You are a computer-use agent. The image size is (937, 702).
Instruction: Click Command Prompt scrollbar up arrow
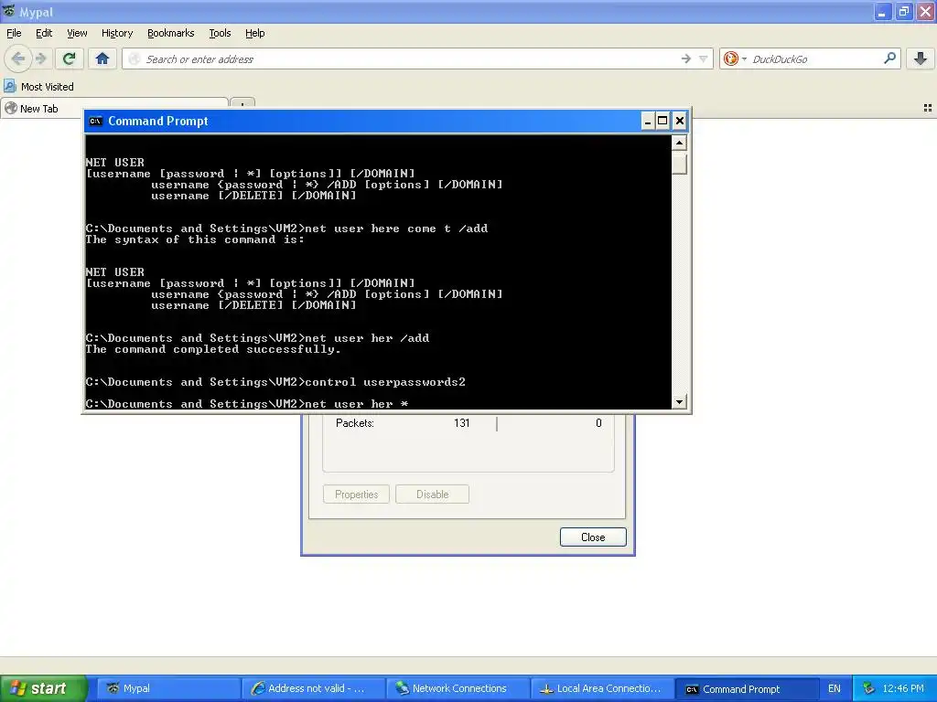pyautogui.click(x=679, y=143)
